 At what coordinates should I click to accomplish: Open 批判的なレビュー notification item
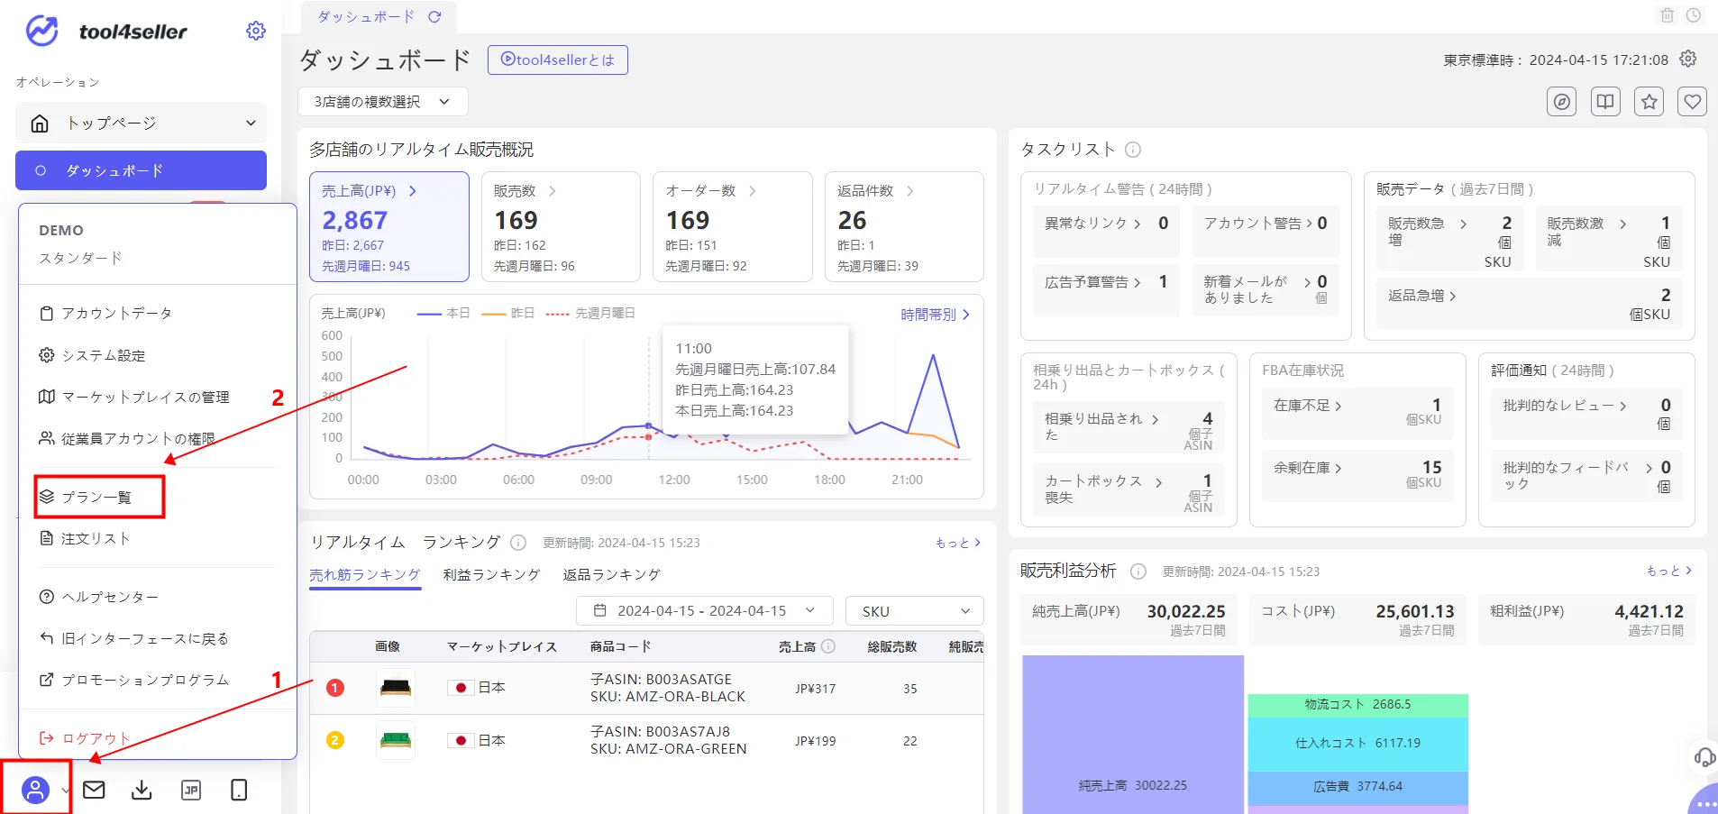pos(1586,414)
